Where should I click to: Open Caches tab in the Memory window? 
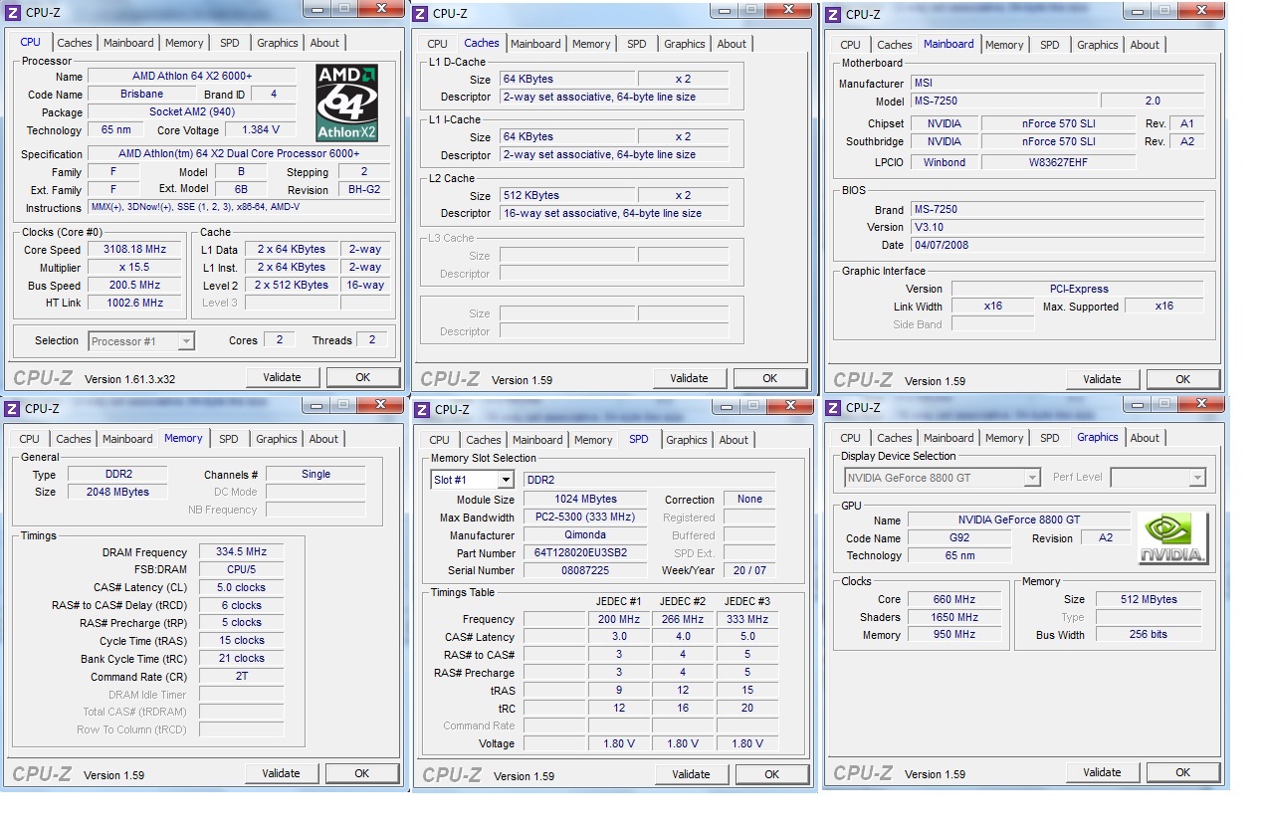tap(74, 439)
